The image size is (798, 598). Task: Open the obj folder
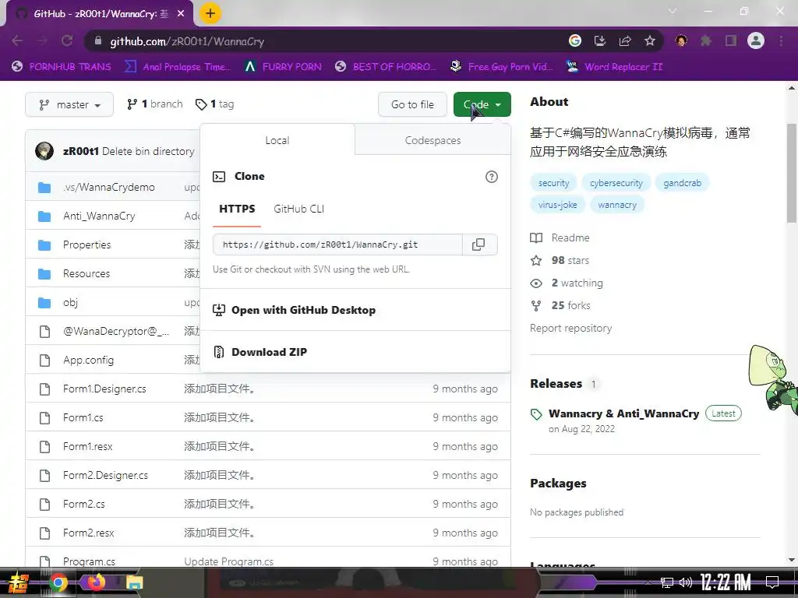70,303
